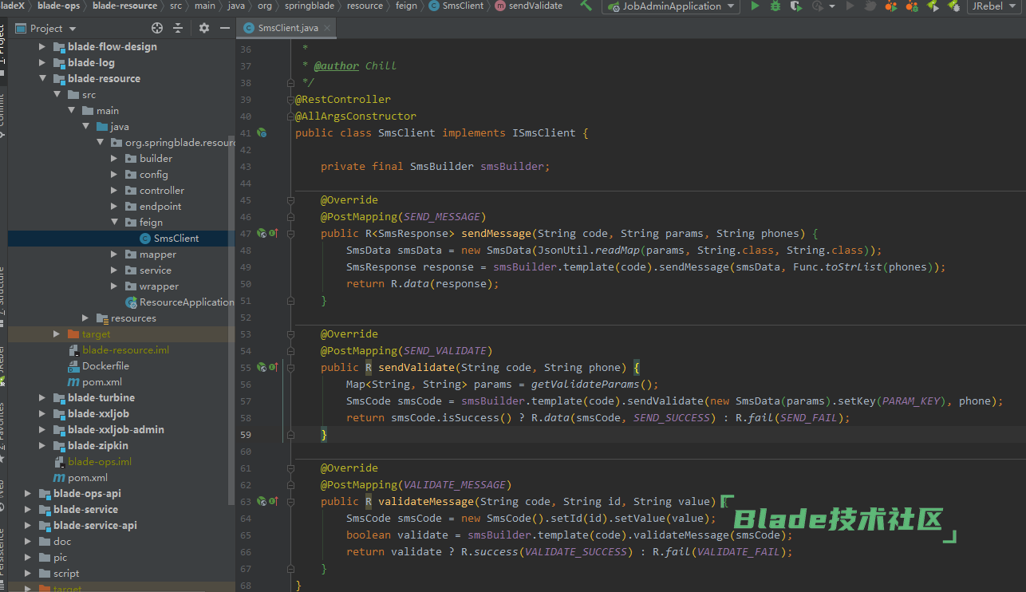Expand the orange target folder under blade-resource
This screenshot has height=592, width=1026.
57,334
